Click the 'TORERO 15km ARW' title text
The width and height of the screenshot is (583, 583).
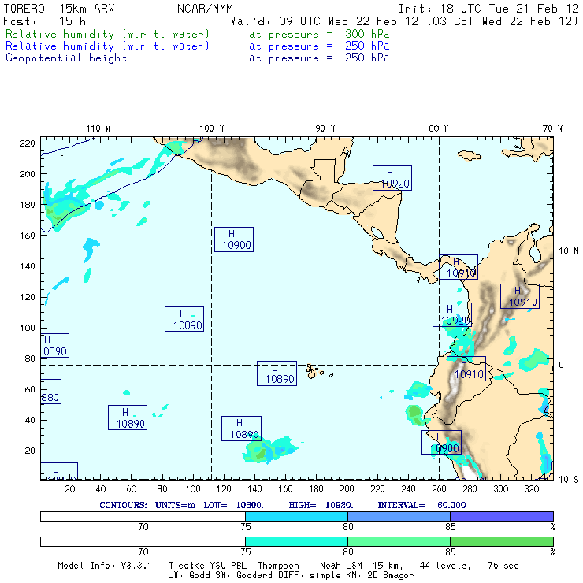click(x=59, y=9)
